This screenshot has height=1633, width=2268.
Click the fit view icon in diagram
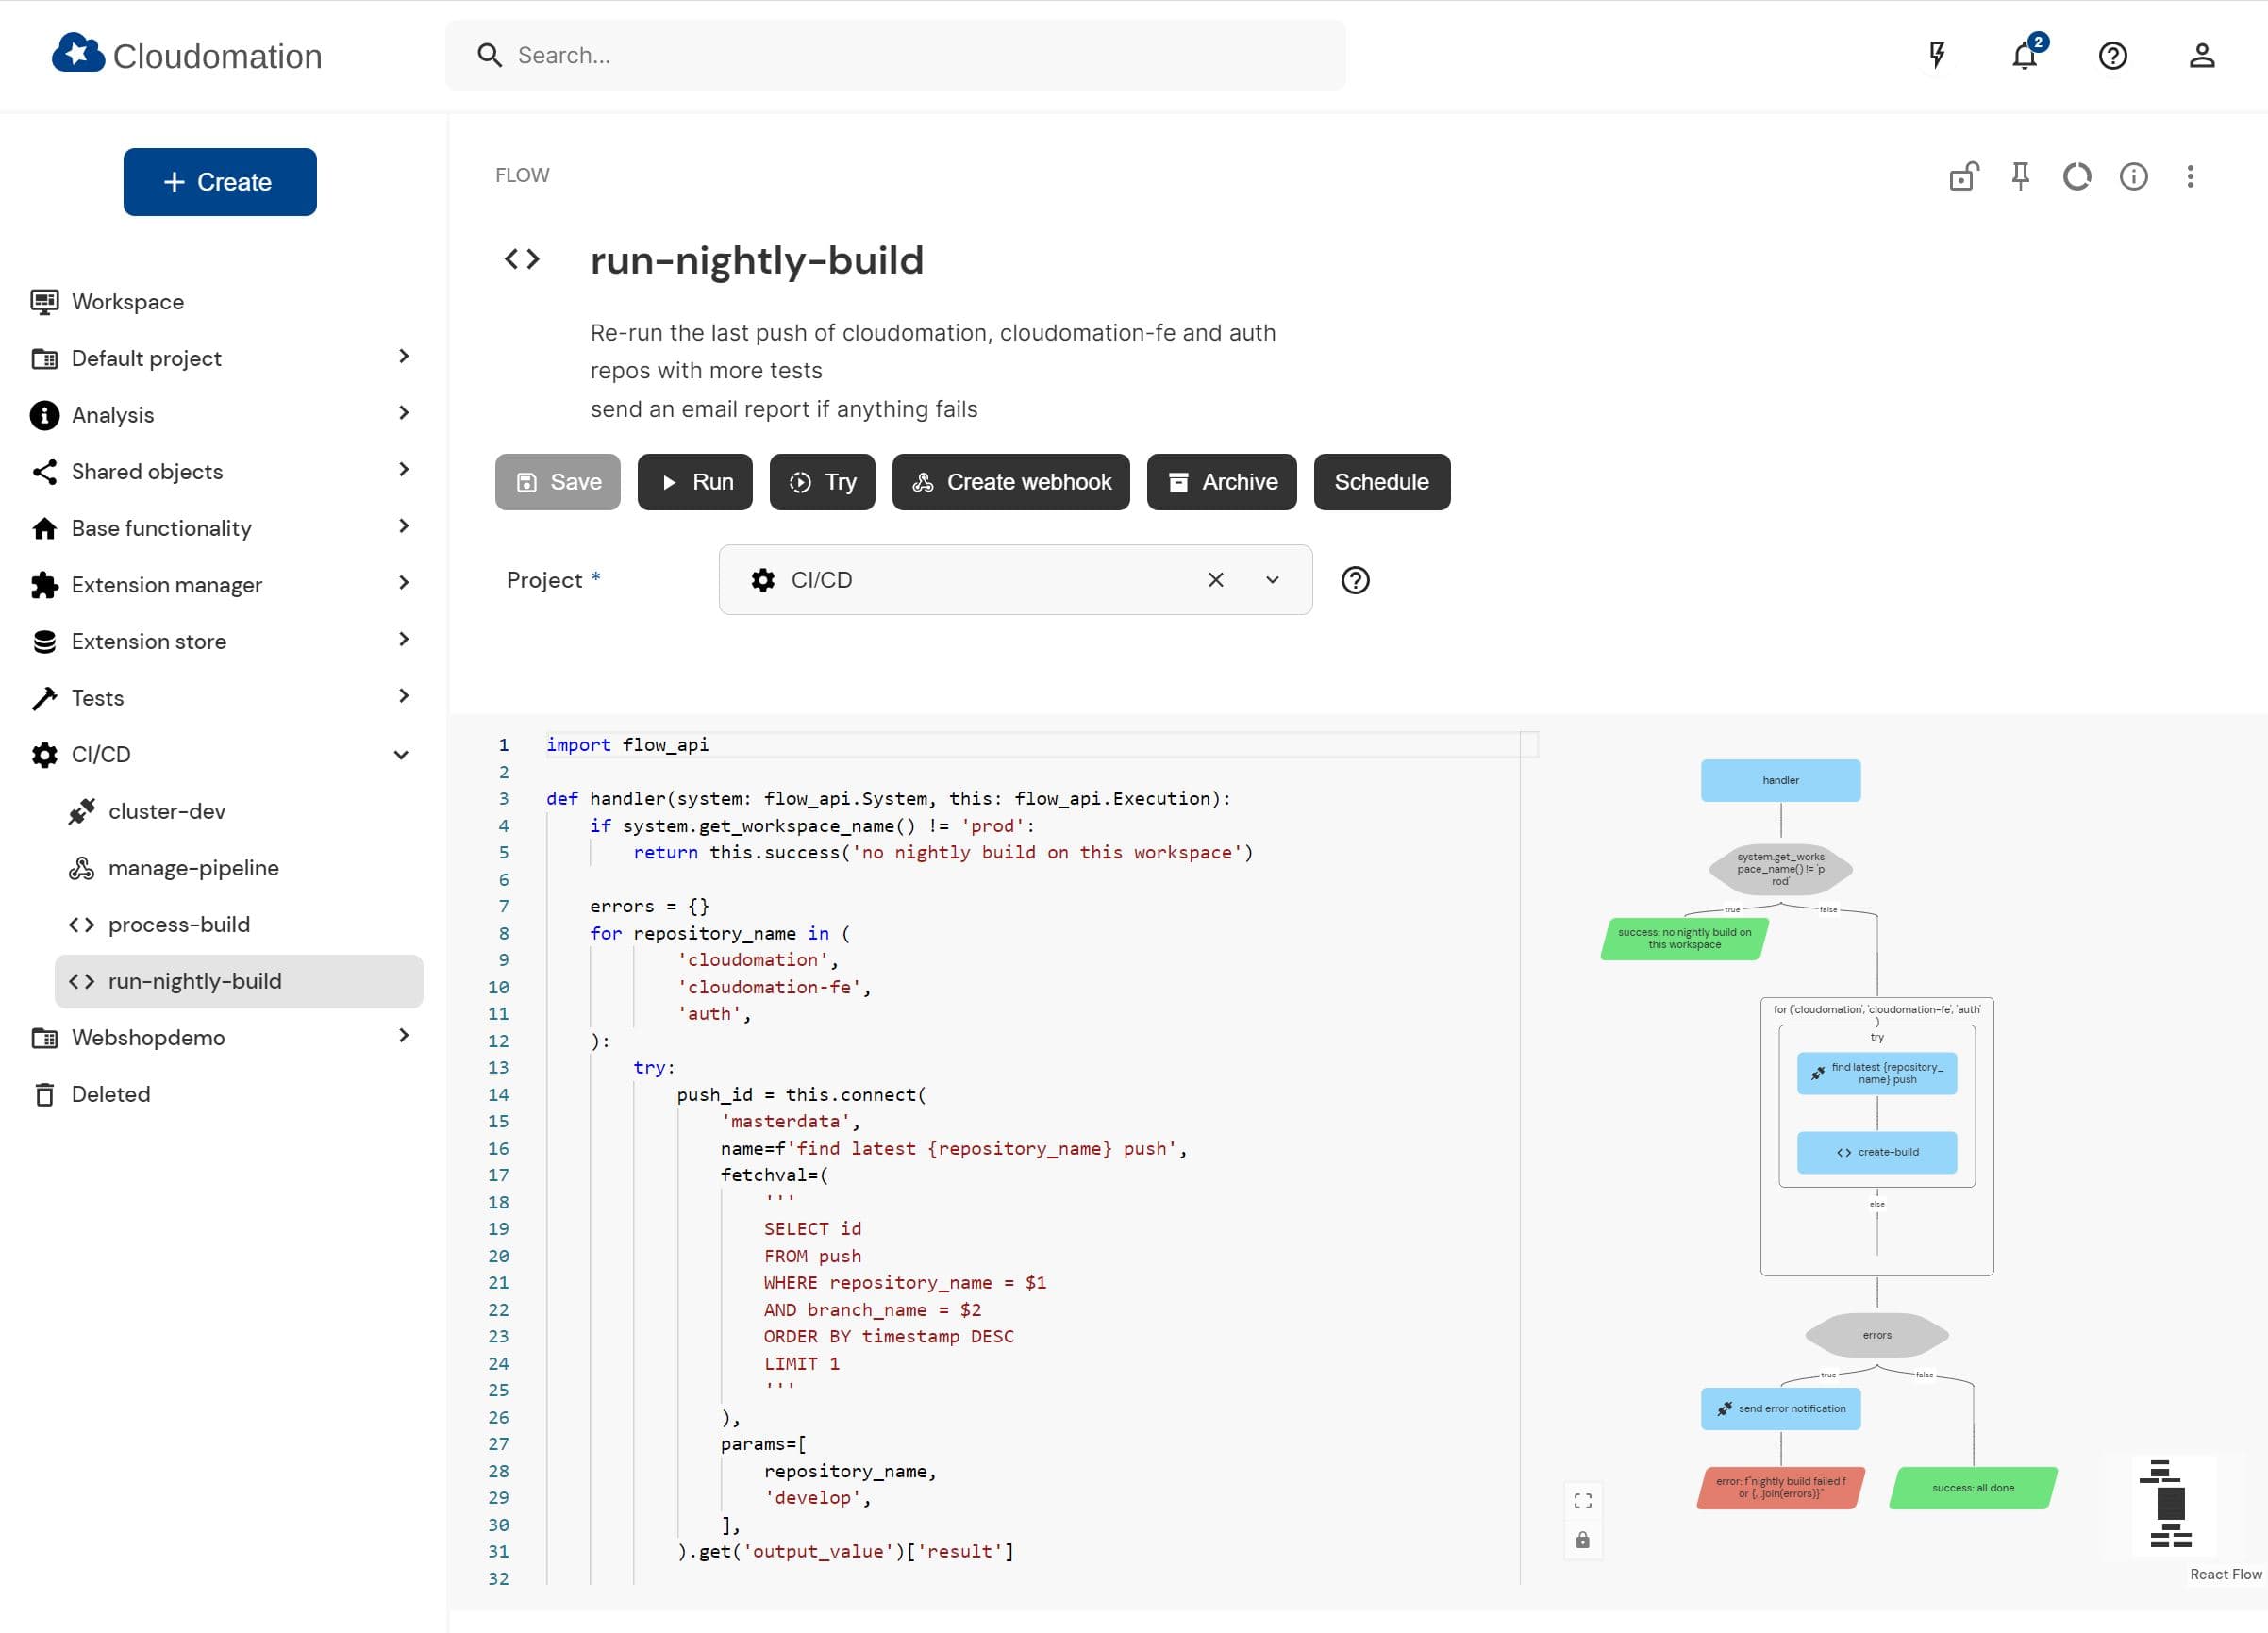tap(1582, 1501)
